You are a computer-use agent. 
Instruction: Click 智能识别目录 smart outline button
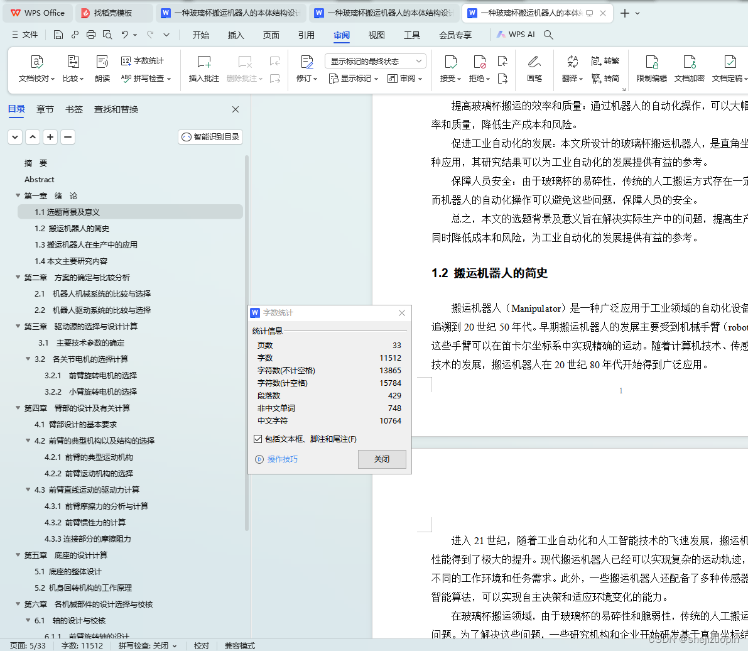point(210,137)
